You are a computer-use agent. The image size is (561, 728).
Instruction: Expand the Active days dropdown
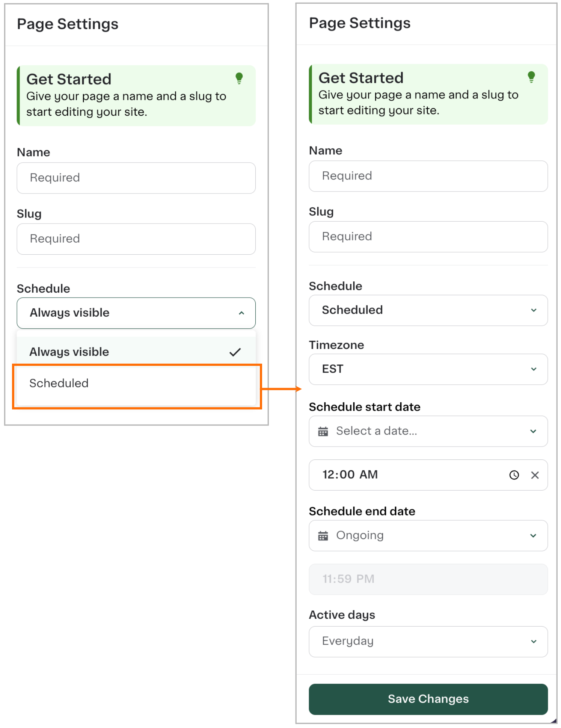click(428, 641)
